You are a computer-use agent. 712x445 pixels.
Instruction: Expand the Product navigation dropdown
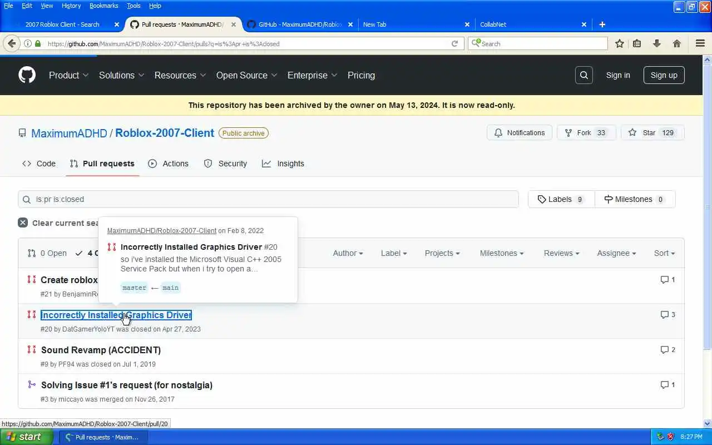coord(68,75)
